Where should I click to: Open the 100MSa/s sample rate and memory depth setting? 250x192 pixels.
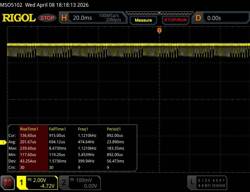tap(110, 18)
